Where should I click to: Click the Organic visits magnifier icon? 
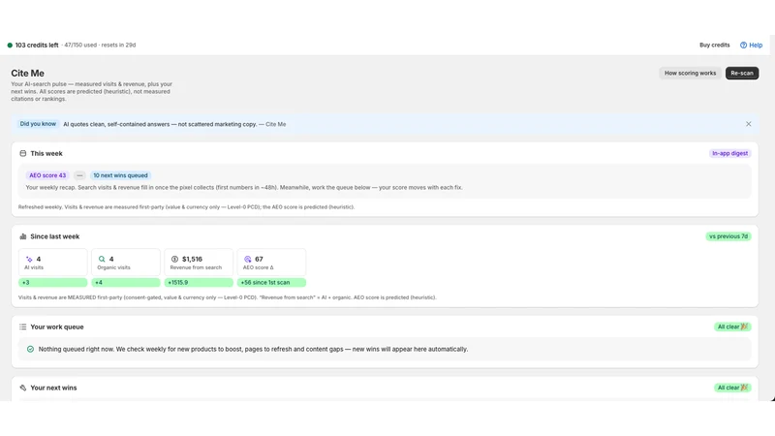[x=102, y=259]
